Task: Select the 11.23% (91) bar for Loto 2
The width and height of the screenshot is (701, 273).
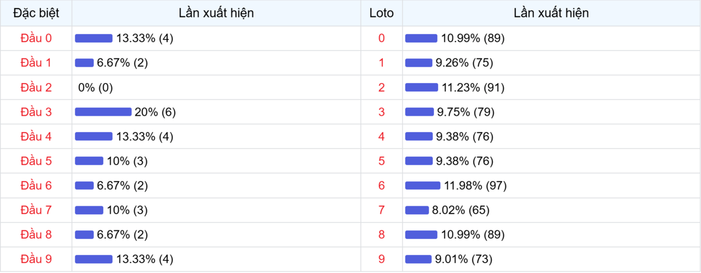Action: pyautogui.click(x=422, y=87)
